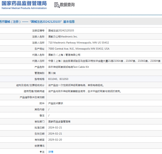Click National Medical Products Administration text

(x=24, y=8)
